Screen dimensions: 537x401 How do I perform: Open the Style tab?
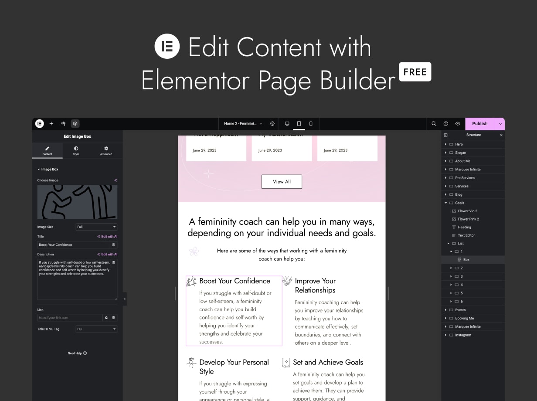point(76,151)
